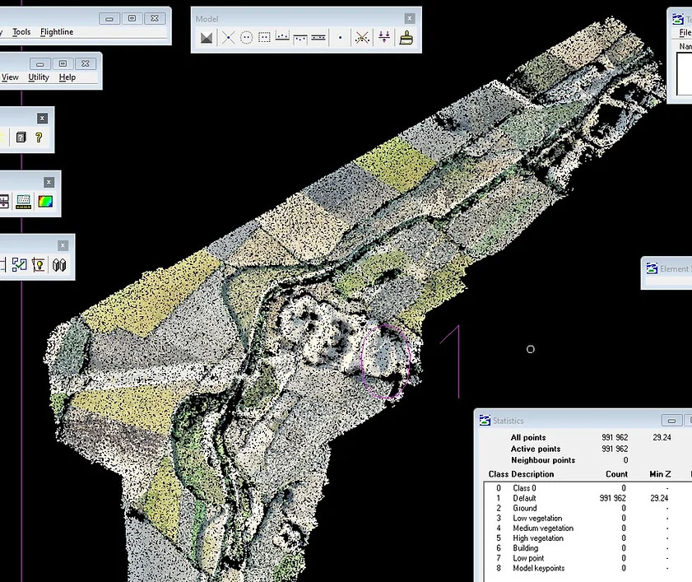This screenshot has height=582, width=692.
Task: Open the Utility menu
Action: pyautogui.click(x=39, y=77)
